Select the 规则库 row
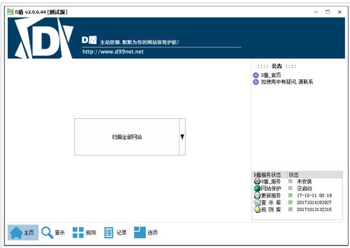Viewport: 350px width, 248px height. (297, 209)
